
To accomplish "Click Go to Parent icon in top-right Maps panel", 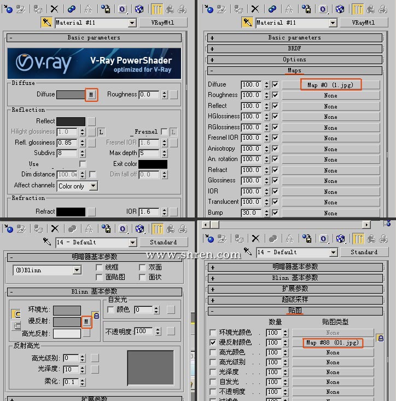I will (370, 9).
